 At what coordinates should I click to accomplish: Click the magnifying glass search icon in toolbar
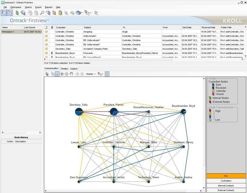click(x=42, y=13)
